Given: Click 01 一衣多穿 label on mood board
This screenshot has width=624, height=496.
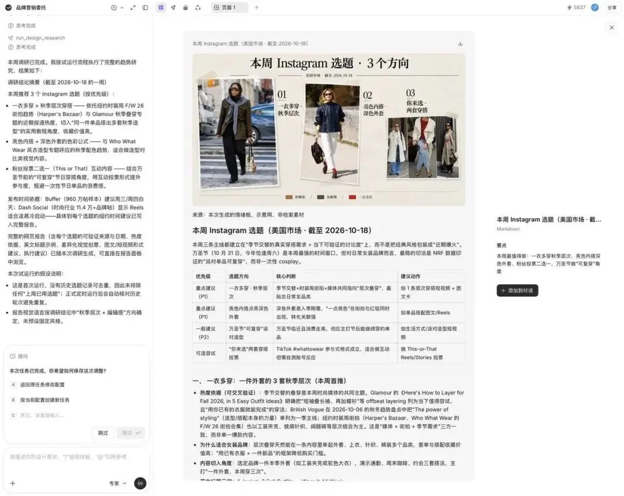Looking at the screenshot, I should tap(289, 103).
